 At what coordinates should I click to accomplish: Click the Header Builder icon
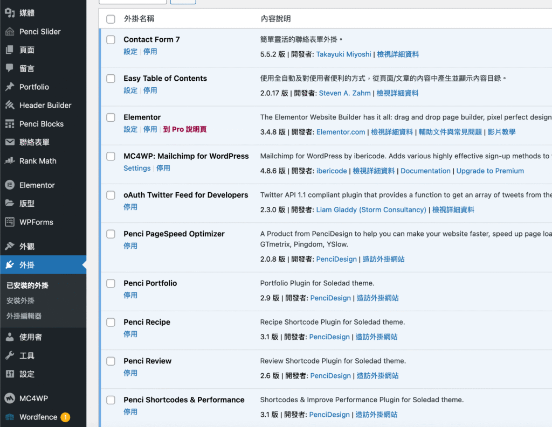tap(10, 105)
